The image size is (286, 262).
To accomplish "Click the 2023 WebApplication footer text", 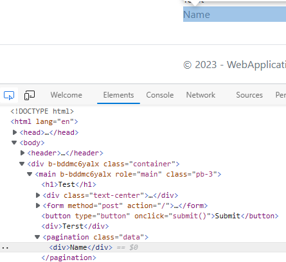I will 235,65.
